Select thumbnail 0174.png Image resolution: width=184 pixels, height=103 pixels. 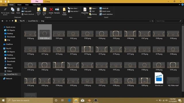pyautogui.click(x=87, y=50)
